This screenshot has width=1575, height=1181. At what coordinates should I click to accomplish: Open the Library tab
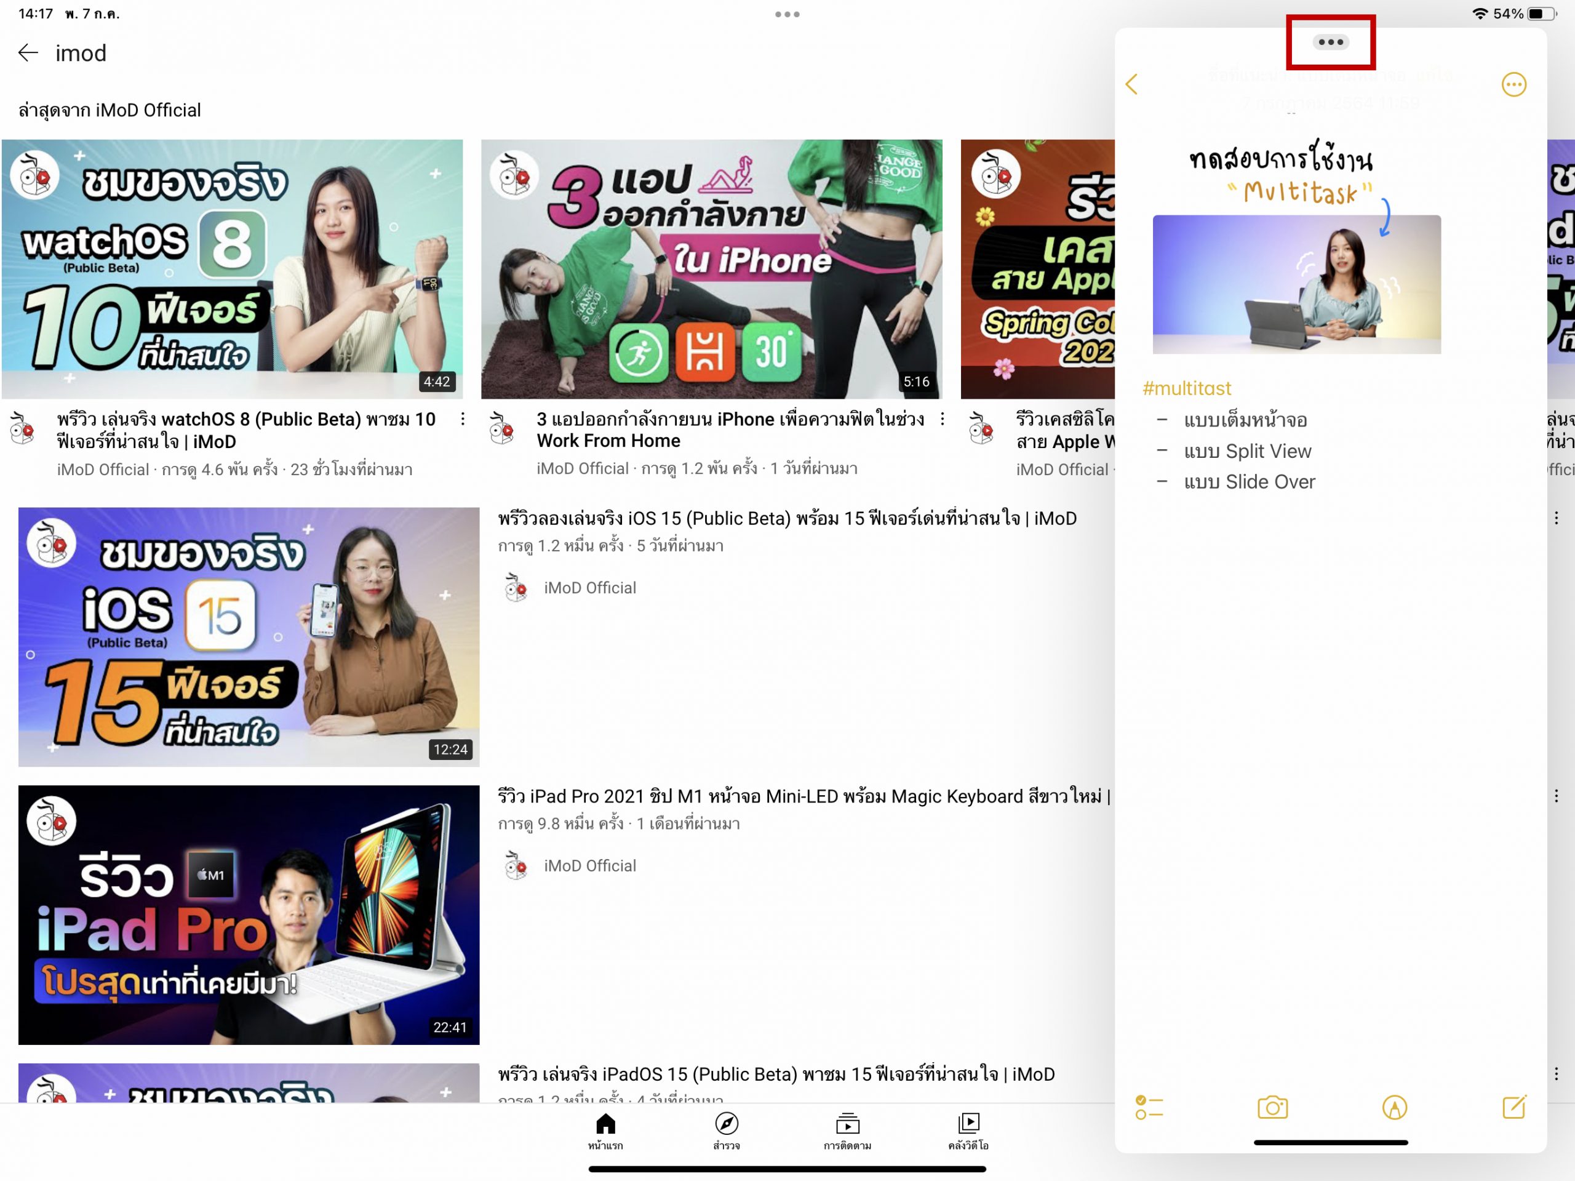click(x=968, y=1131)
